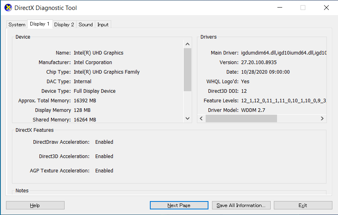Click the manufacturer value Intel Corporation
Image resolution: width=338 pixels, height=215 pixels.
(93, 63)
